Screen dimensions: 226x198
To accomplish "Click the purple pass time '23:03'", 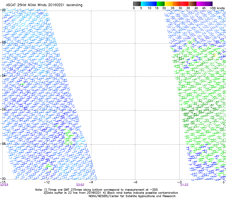I will pos(4,185).
